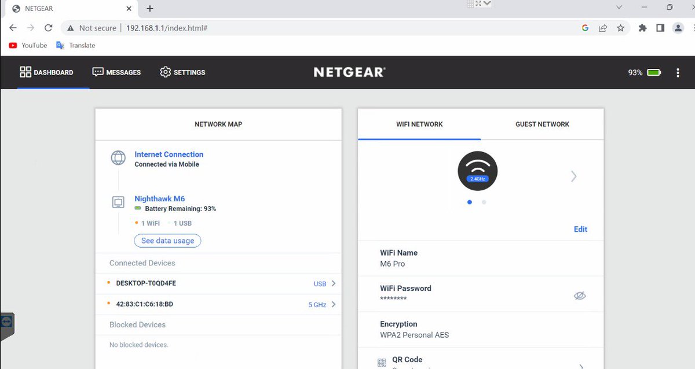Click the browser forward arrow

[x=31, y=28]
